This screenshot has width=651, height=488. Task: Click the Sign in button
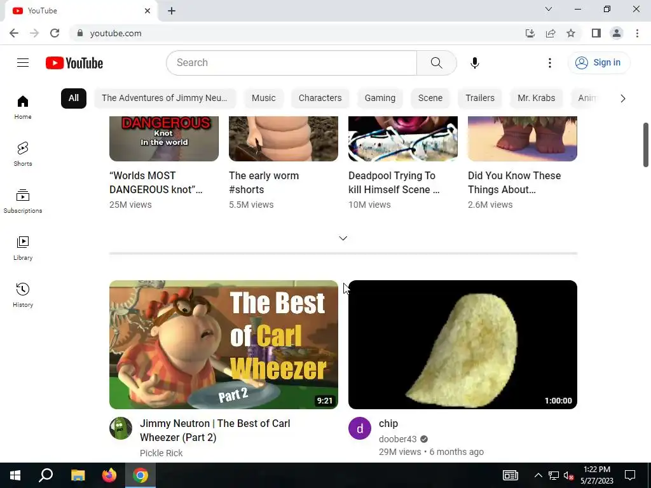(x=599, y=63)
